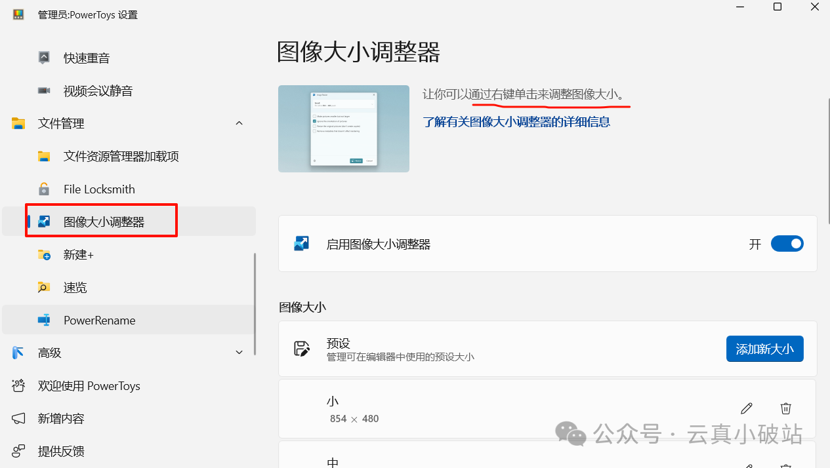The width and height of the screenshot is (830, 468).
Task: Open File Locksmith settings page
Action: click(x=129, y=189)
